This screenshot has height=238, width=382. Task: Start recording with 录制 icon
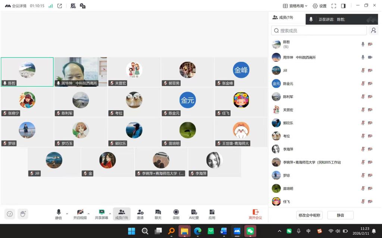pyautogui.click(x=176, y=214)
